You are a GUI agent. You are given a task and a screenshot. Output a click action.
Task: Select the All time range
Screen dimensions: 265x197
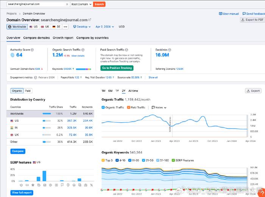pyautogui.click(x=133, y=91)
